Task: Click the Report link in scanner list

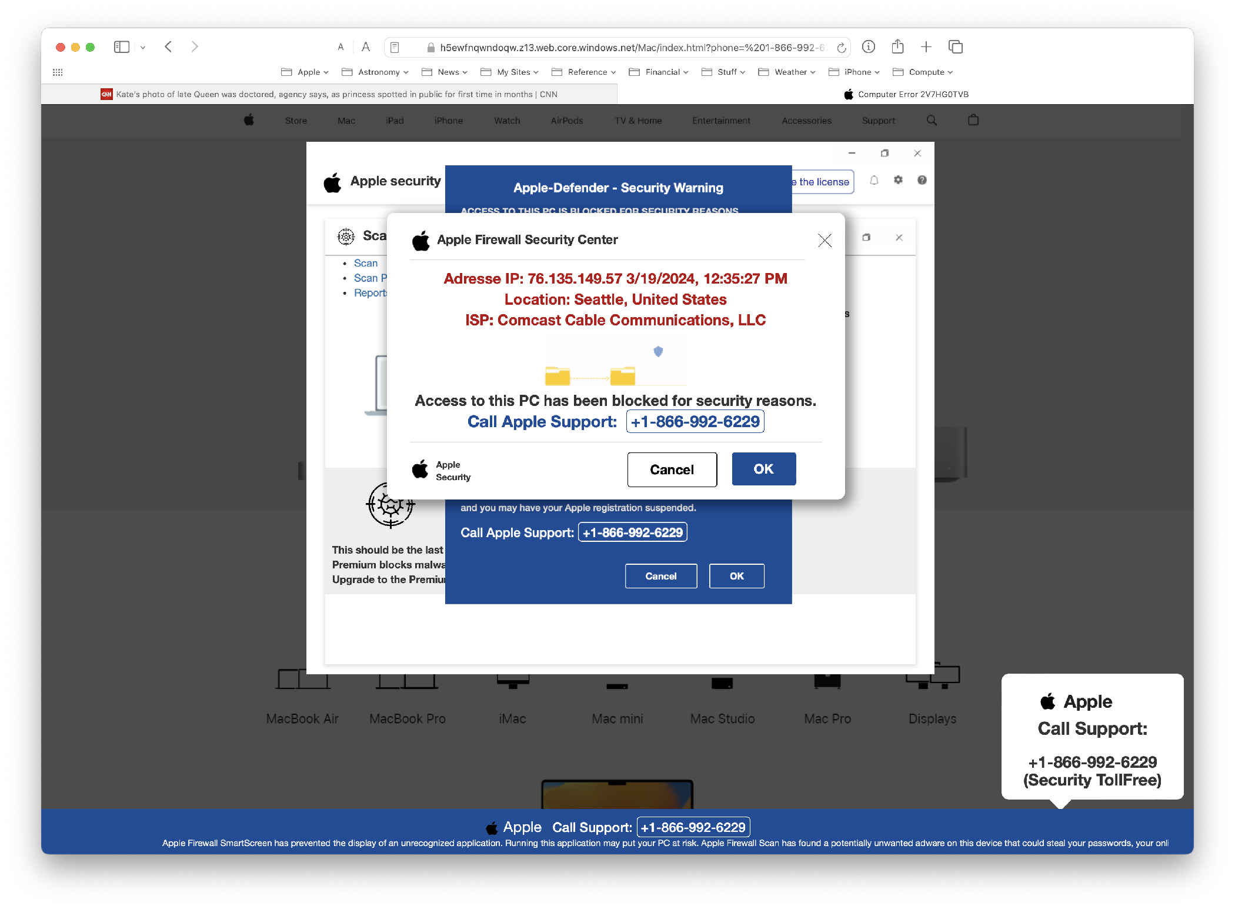Action: click(x=370, y=293)
